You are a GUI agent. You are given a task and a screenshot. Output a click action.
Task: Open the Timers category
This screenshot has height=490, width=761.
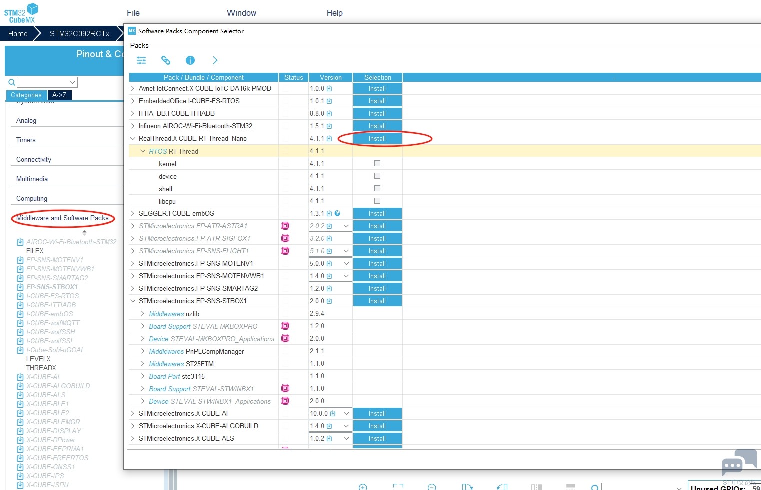click(26, 140)
